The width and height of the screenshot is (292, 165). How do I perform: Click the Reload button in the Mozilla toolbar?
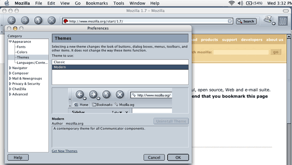tap(38, 20)
